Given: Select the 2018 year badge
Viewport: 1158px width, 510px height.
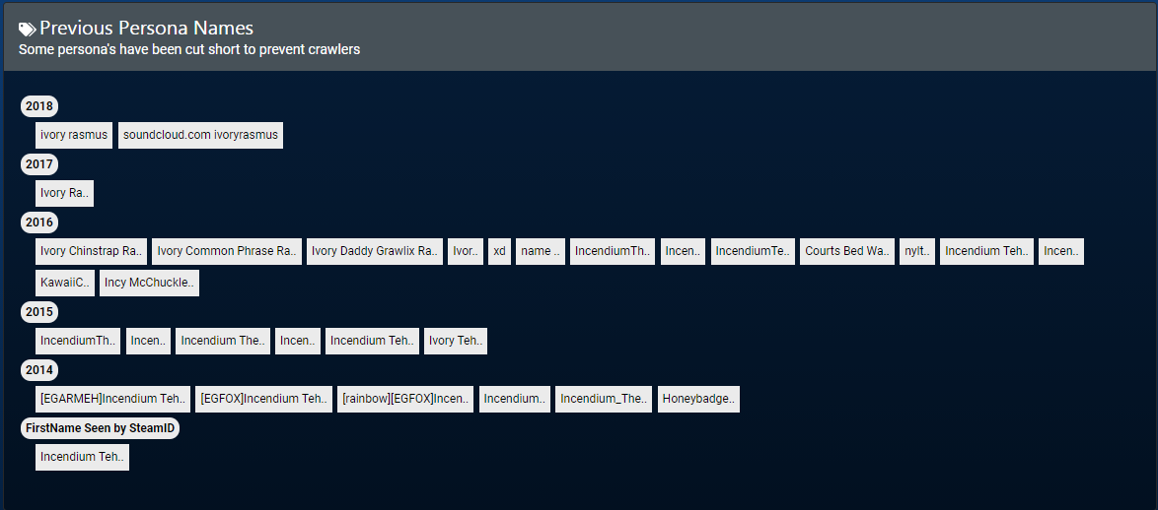Looking at the screenshot, I should tap(39, 106).
